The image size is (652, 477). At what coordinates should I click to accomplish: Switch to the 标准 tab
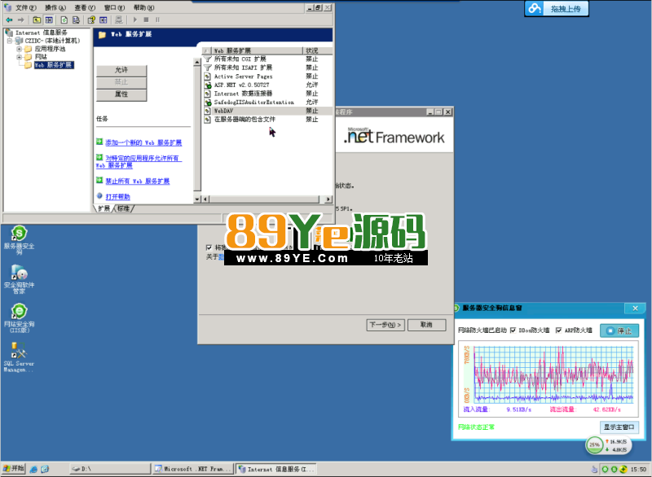(x=124, y=208)
